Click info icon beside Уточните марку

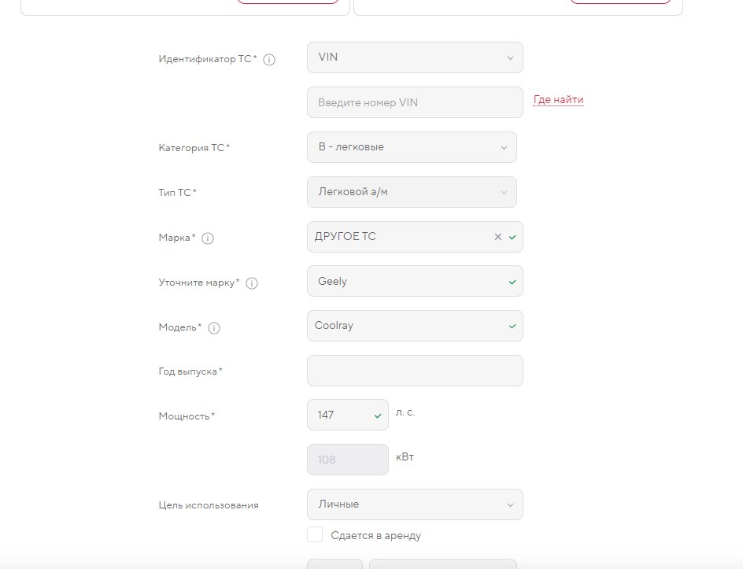tap(252, 283)
